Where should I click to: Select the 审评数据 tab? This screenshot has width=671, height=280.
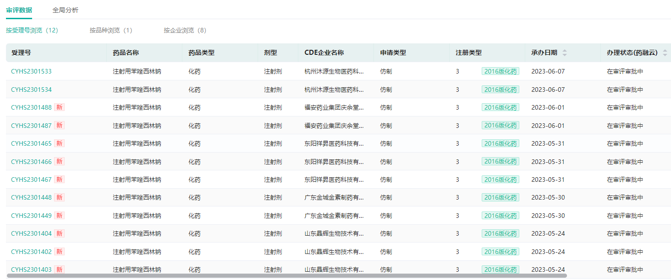pos(19,10)
